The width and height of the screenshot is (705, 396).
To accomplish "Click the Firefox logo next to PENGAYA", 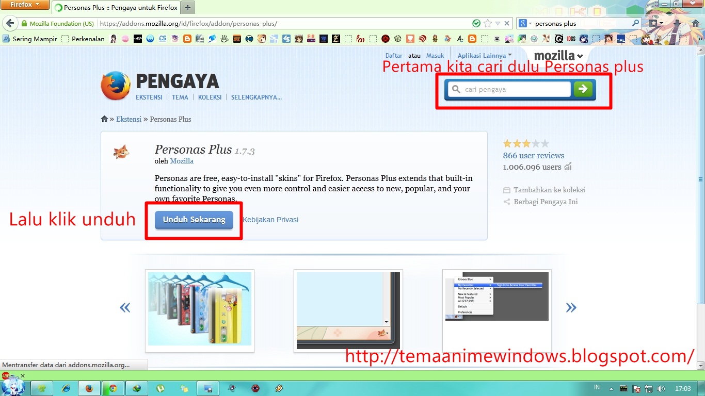I will click(x=116, y=86).
